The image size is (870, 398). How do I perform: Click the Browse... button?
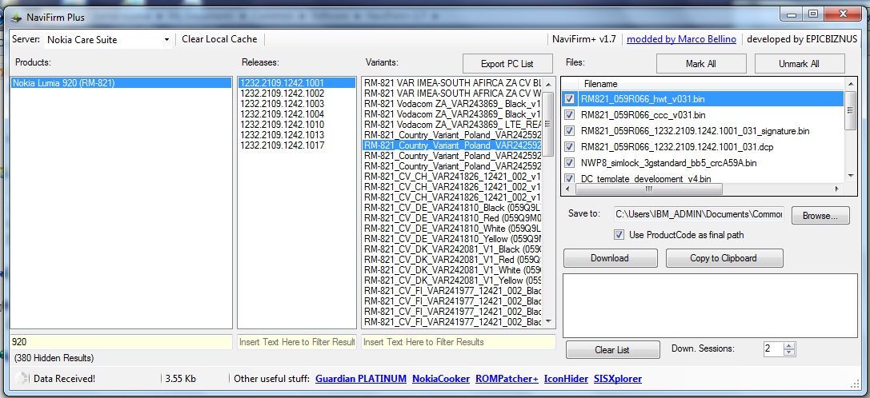point(820,216)
